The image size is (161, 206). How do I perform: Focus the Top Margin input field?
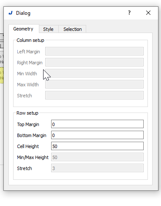tap(97, 124)
